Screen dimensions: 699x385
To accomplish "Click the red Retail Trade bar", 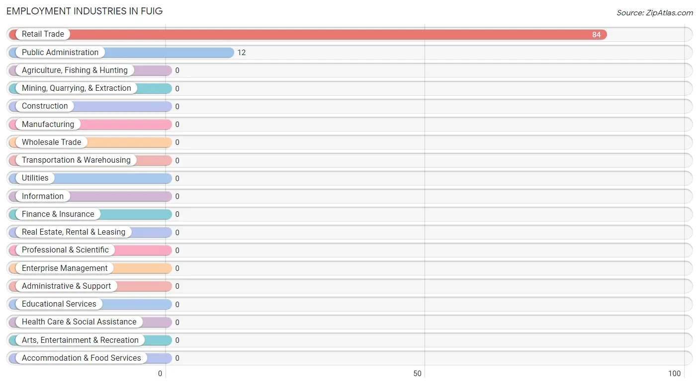I will coord(308,34).
